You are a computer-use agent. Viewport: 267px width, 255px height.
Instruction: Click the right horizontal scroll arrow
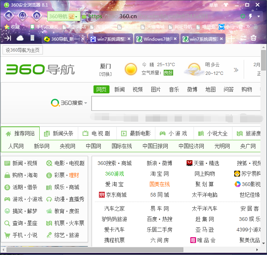257,250
